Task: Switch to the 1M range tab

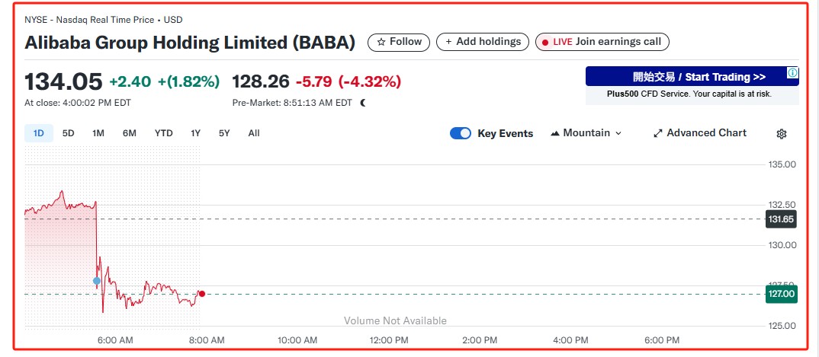Action: coord(98,133)
